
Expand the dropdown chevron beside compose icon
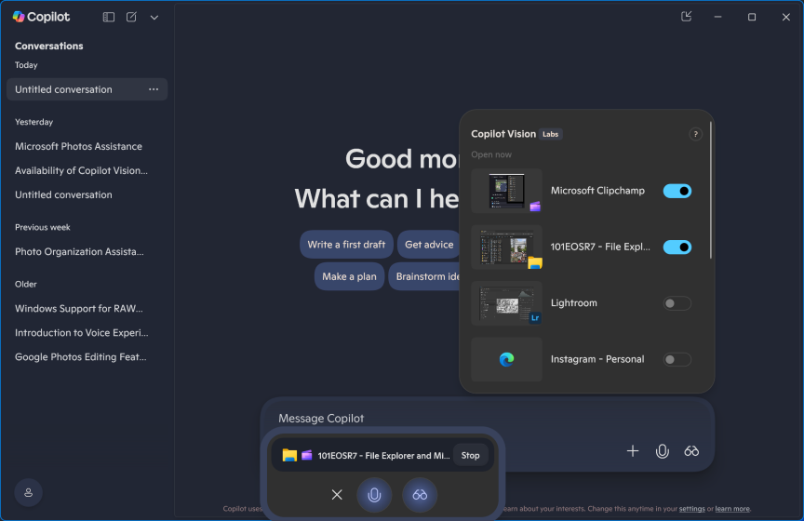(x=154, y=17)
